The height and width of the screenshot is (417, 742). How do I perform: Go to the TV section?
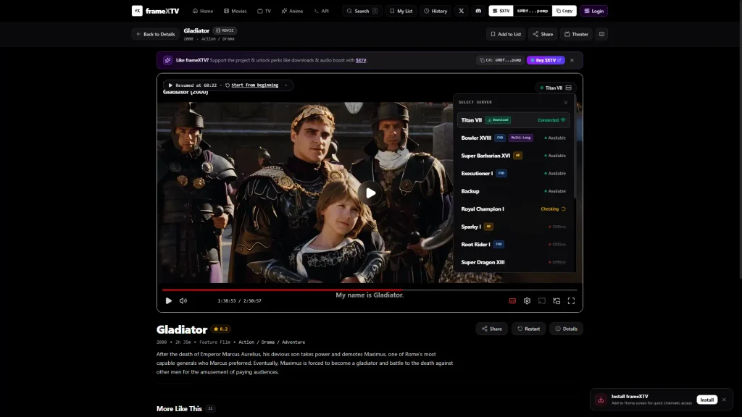point(264,11)
